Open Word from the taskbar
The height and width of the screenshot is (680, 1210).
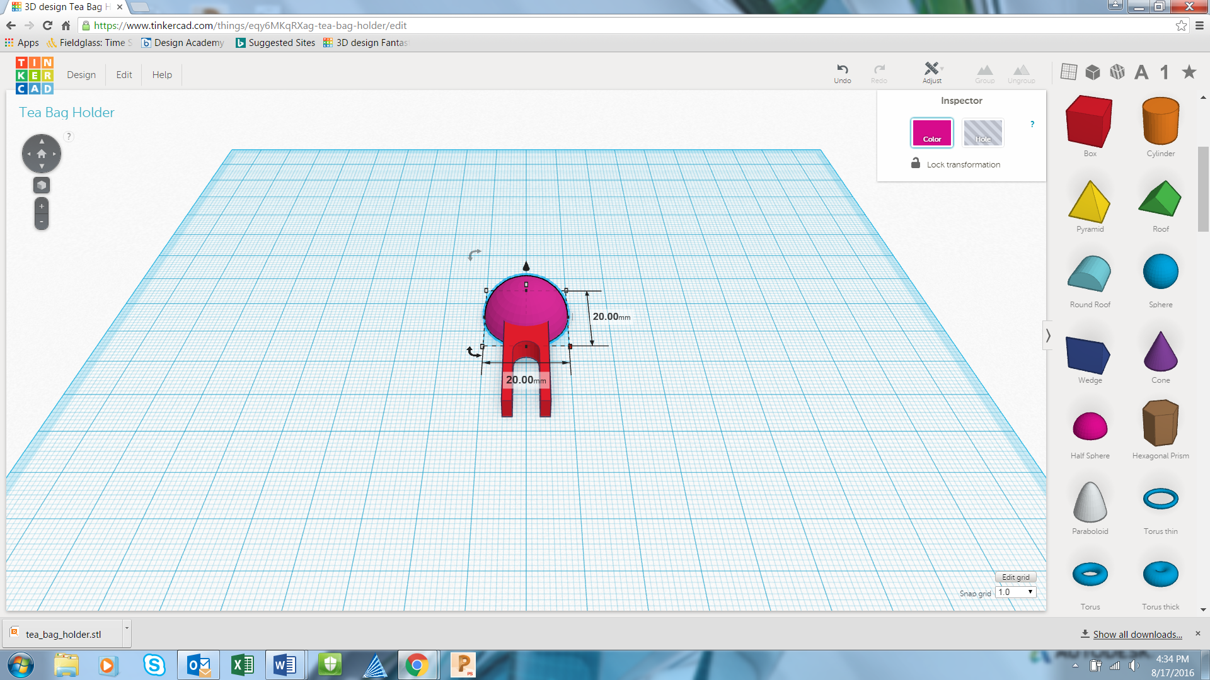(285, 665)
